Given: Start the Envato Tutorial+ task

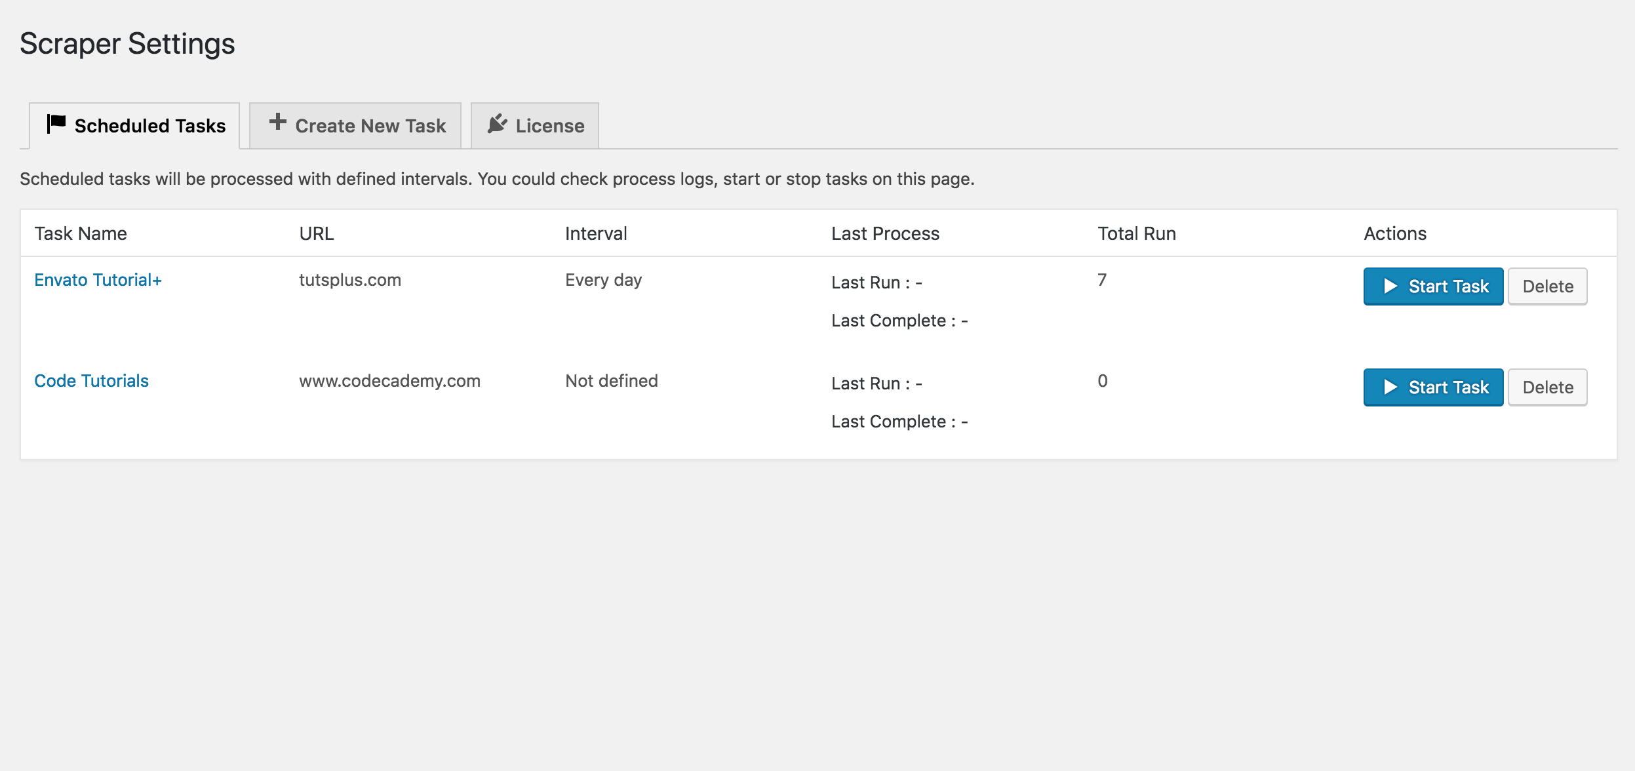Looking at the screenshot, I should coord(1433,287).
